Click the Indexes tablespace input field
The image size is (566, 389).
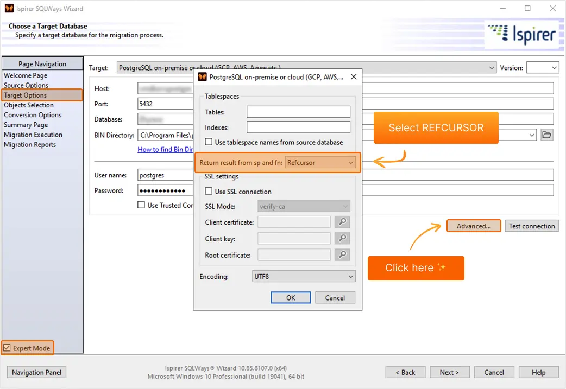click(299, 127)
